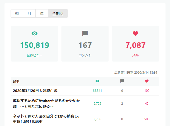
Task: Click the green eye icon in total views card
Action: [35, 33]
